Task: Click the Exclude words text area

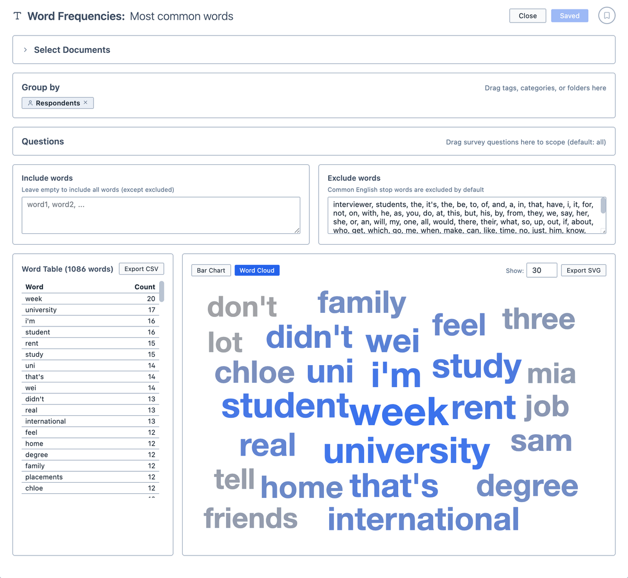Action: [x=467, y=215]
